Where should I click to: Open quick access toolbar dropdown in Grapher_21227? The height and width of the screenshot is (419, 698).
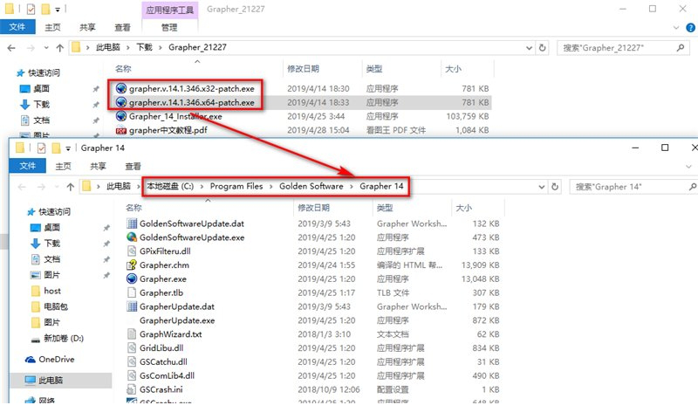[x=58, y=10]
